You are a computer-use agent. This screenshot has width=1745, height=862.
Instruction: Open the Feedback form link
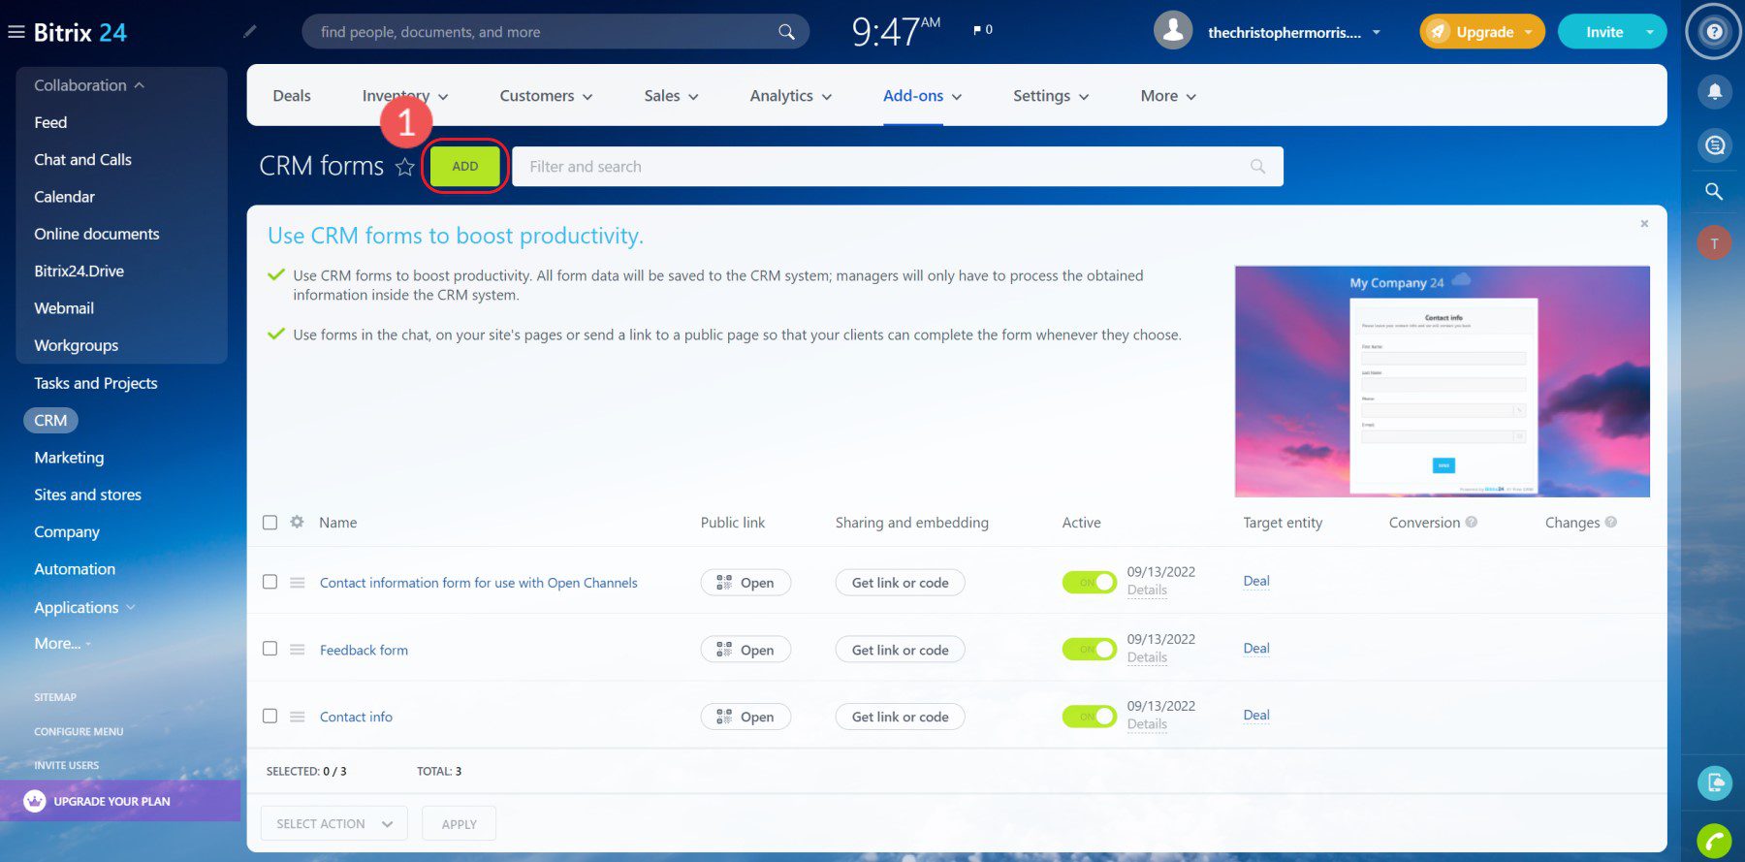(364, 650)
